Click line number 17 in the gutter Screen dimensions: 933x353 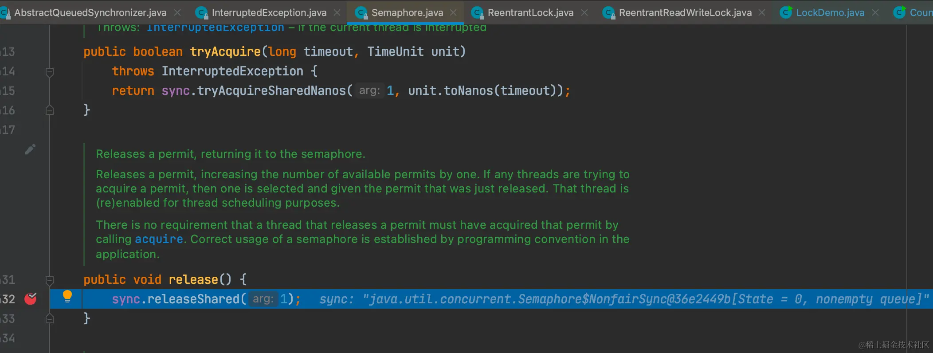(8, 130)
